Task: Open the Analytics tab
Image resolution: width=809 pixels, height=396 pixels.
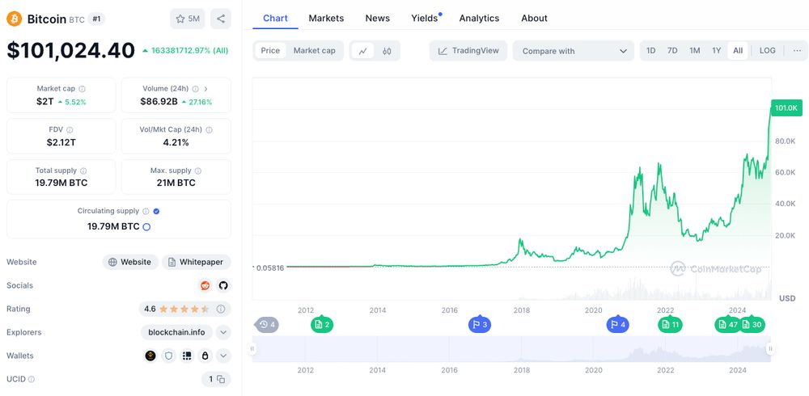Action: coord(479,18)
